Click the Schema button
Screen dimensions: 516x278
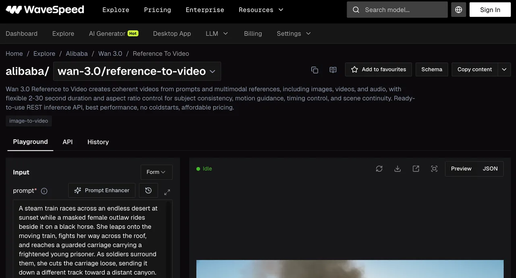pos(432,69)
